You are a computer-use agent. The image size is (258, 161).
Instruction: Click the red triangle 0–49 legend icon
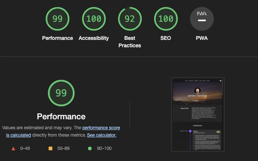click(13, 148)
